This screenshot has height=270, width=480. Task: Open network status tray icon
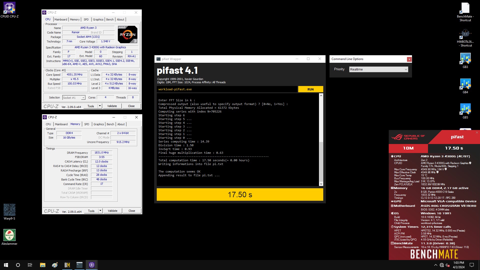pos(442,265)
